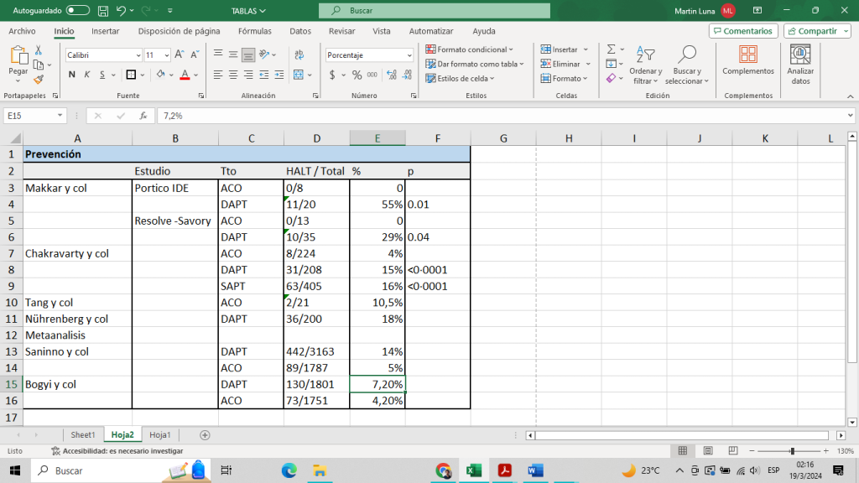The width and height of the screenshot is (859, 483).
Task: Open the Porcentaje number format dropdown
Action: point(409,55)
